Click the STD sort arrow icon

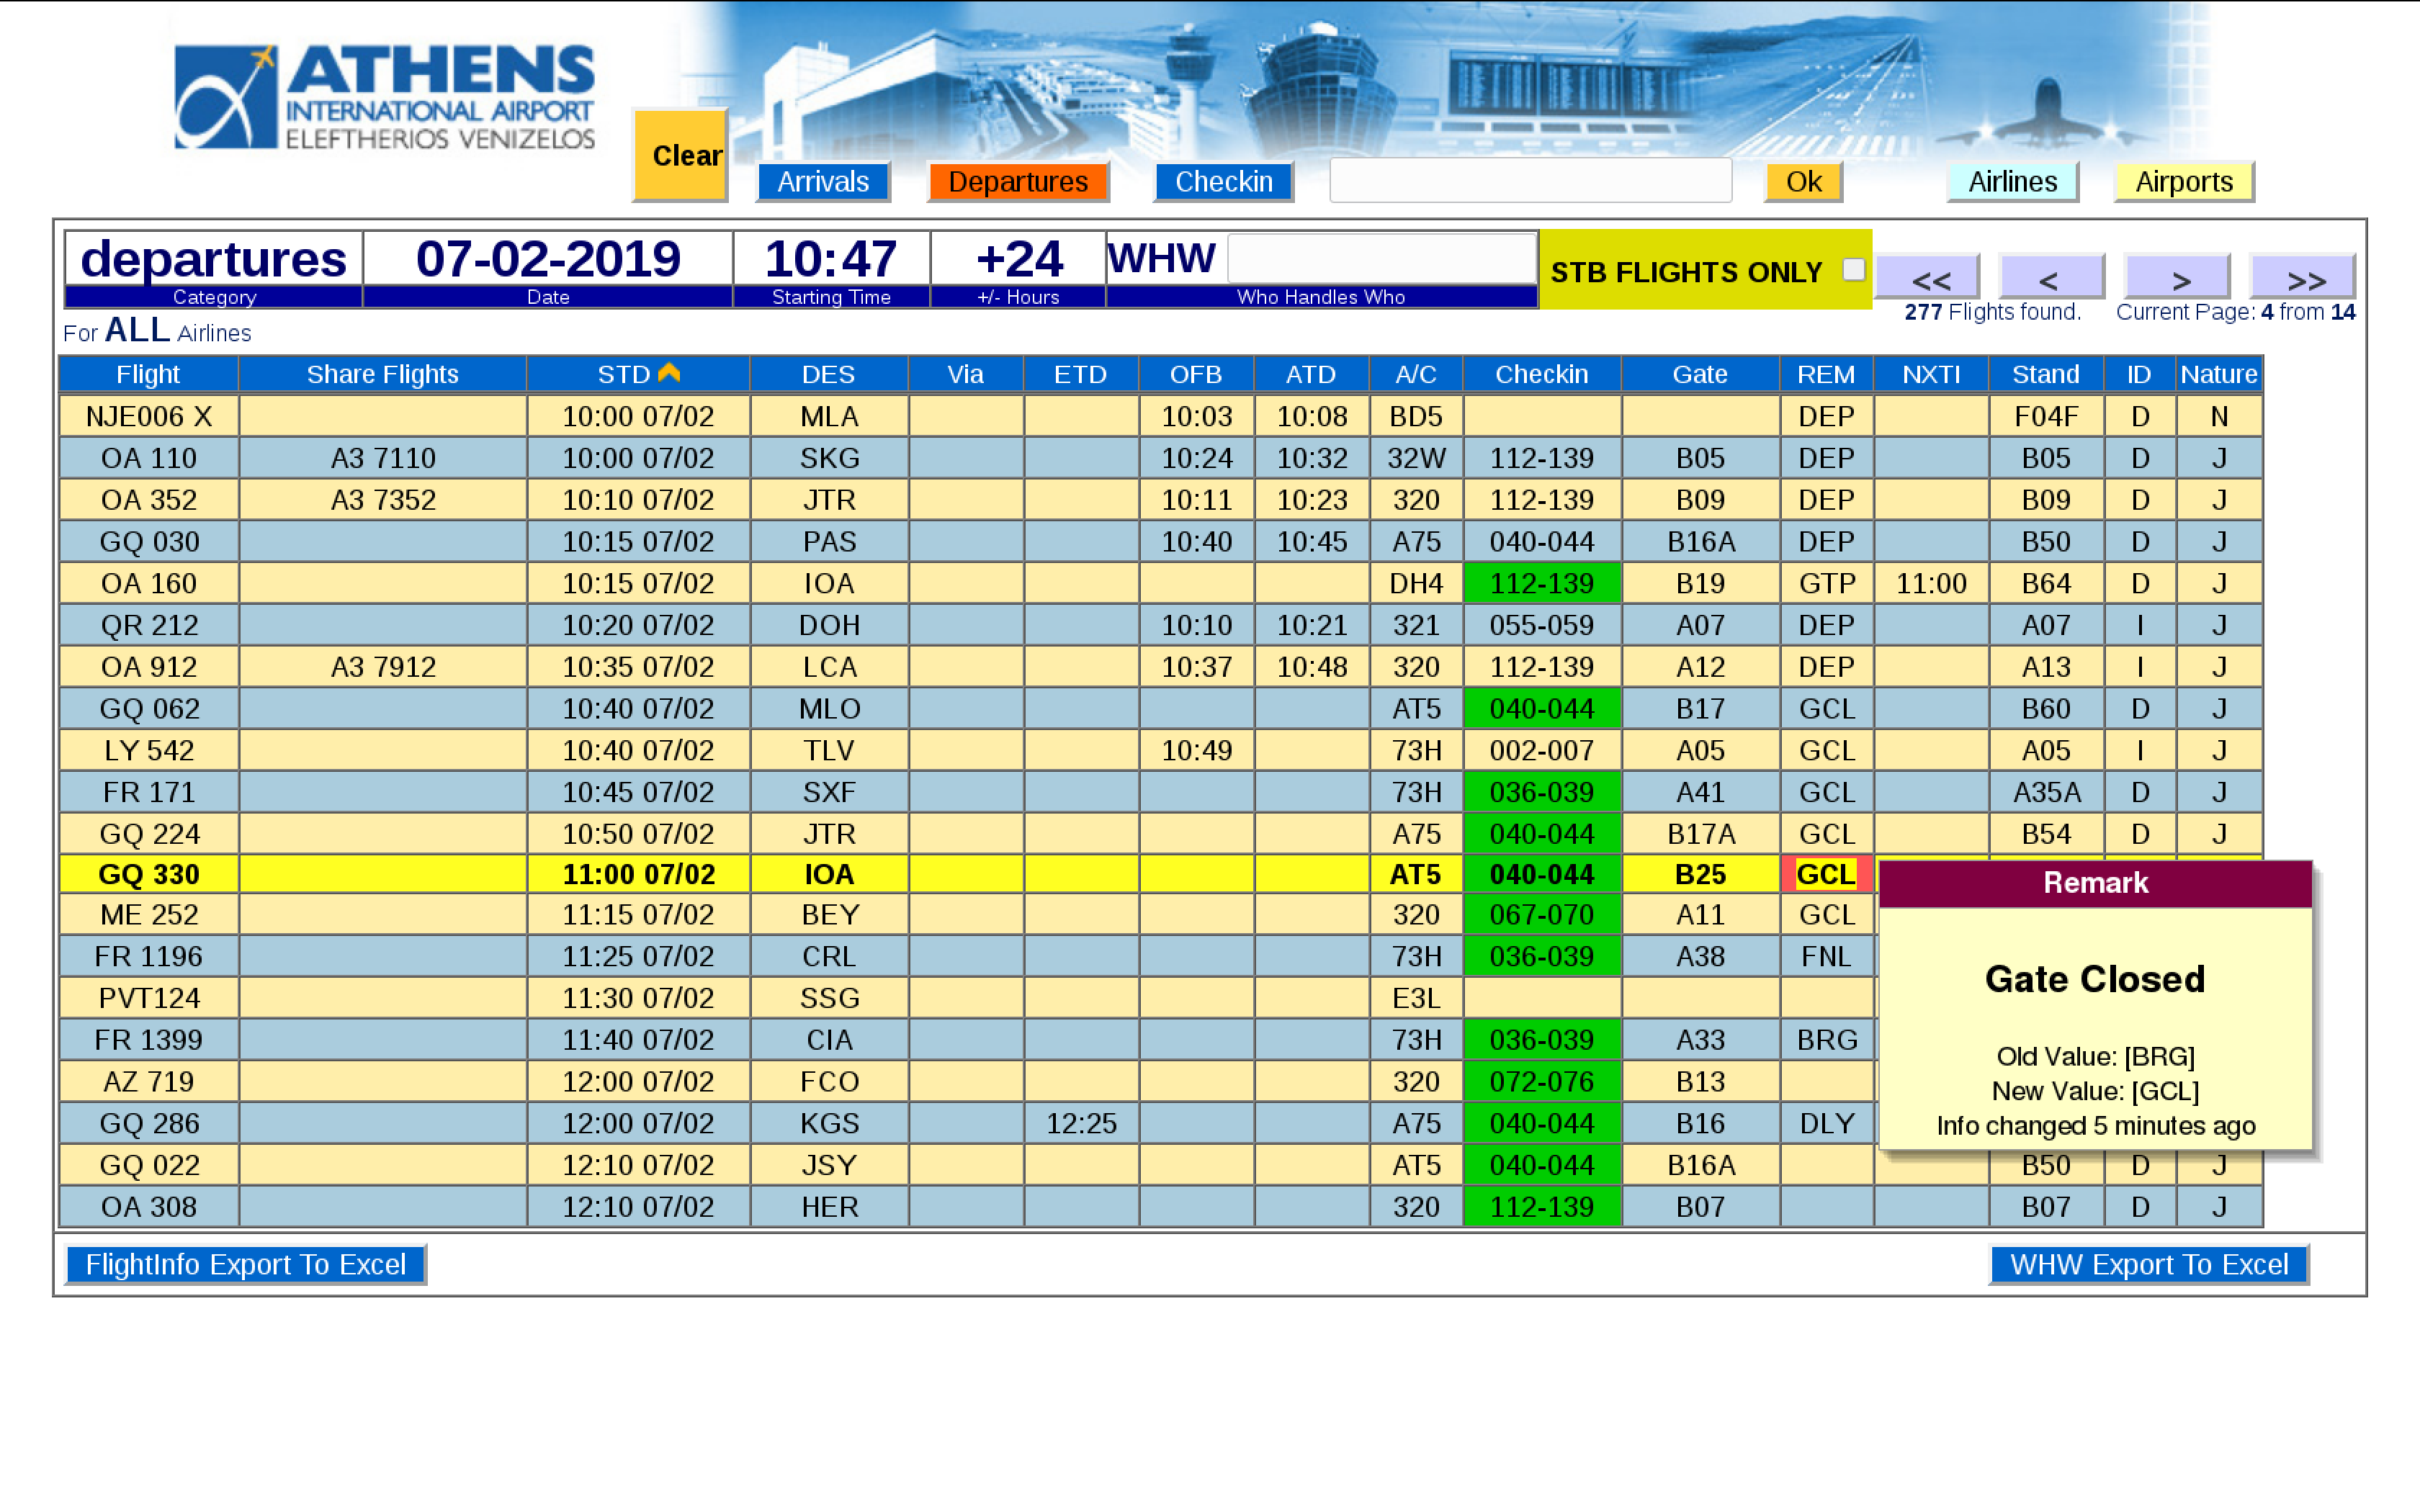(x=669, y=373)
